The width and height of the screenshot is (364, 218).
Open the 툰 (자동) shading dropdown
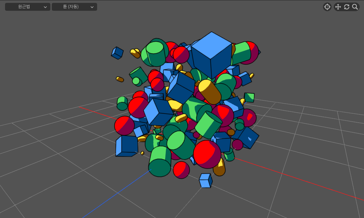pyautogui.click(x=74, y=7)
